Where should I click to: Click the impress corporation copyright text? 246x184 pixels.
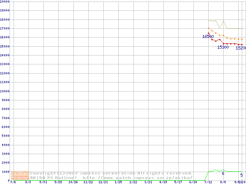click(111, 173)
